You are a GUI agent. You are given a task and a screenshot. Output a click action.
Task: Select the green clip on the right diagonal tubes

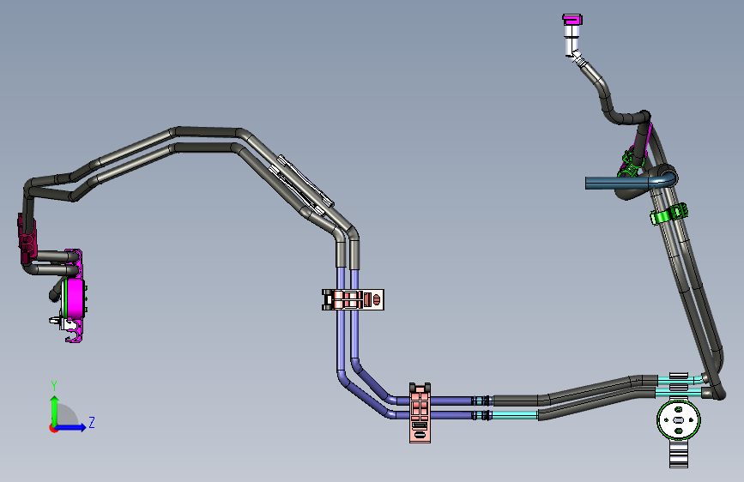(668, 214)
